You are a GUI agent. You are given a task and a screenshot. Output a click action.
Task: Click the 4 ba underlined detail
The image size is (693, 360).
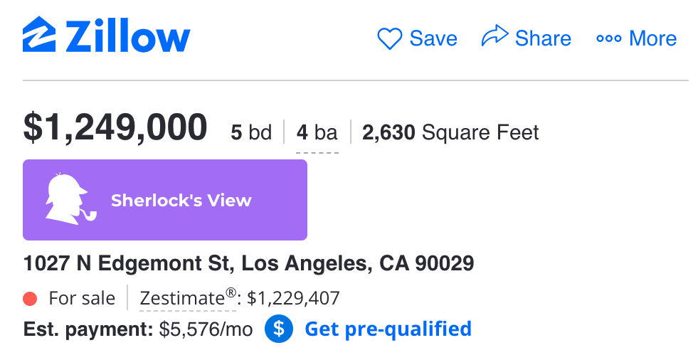point(317,133)
